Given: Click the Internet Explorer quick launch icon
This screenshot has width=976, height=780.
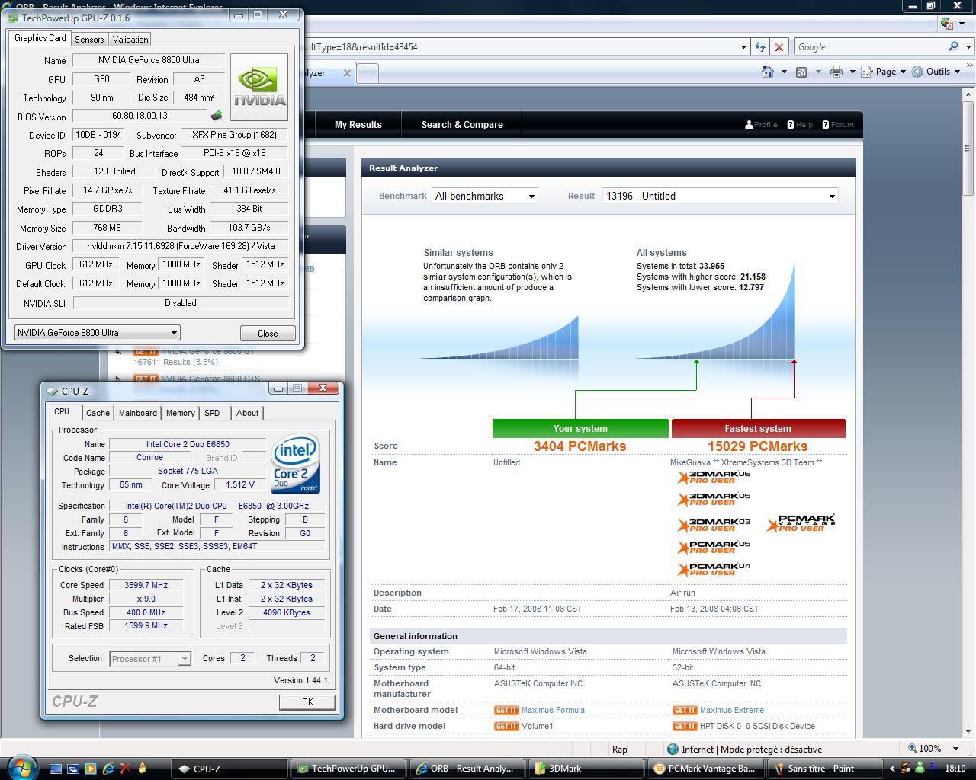Looking at the screenshot, I should click(108, 769).
